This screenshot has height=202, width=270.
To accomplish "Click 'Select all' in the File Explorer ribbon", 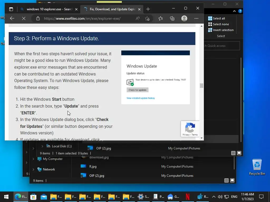I will click(x=217, y=18).
